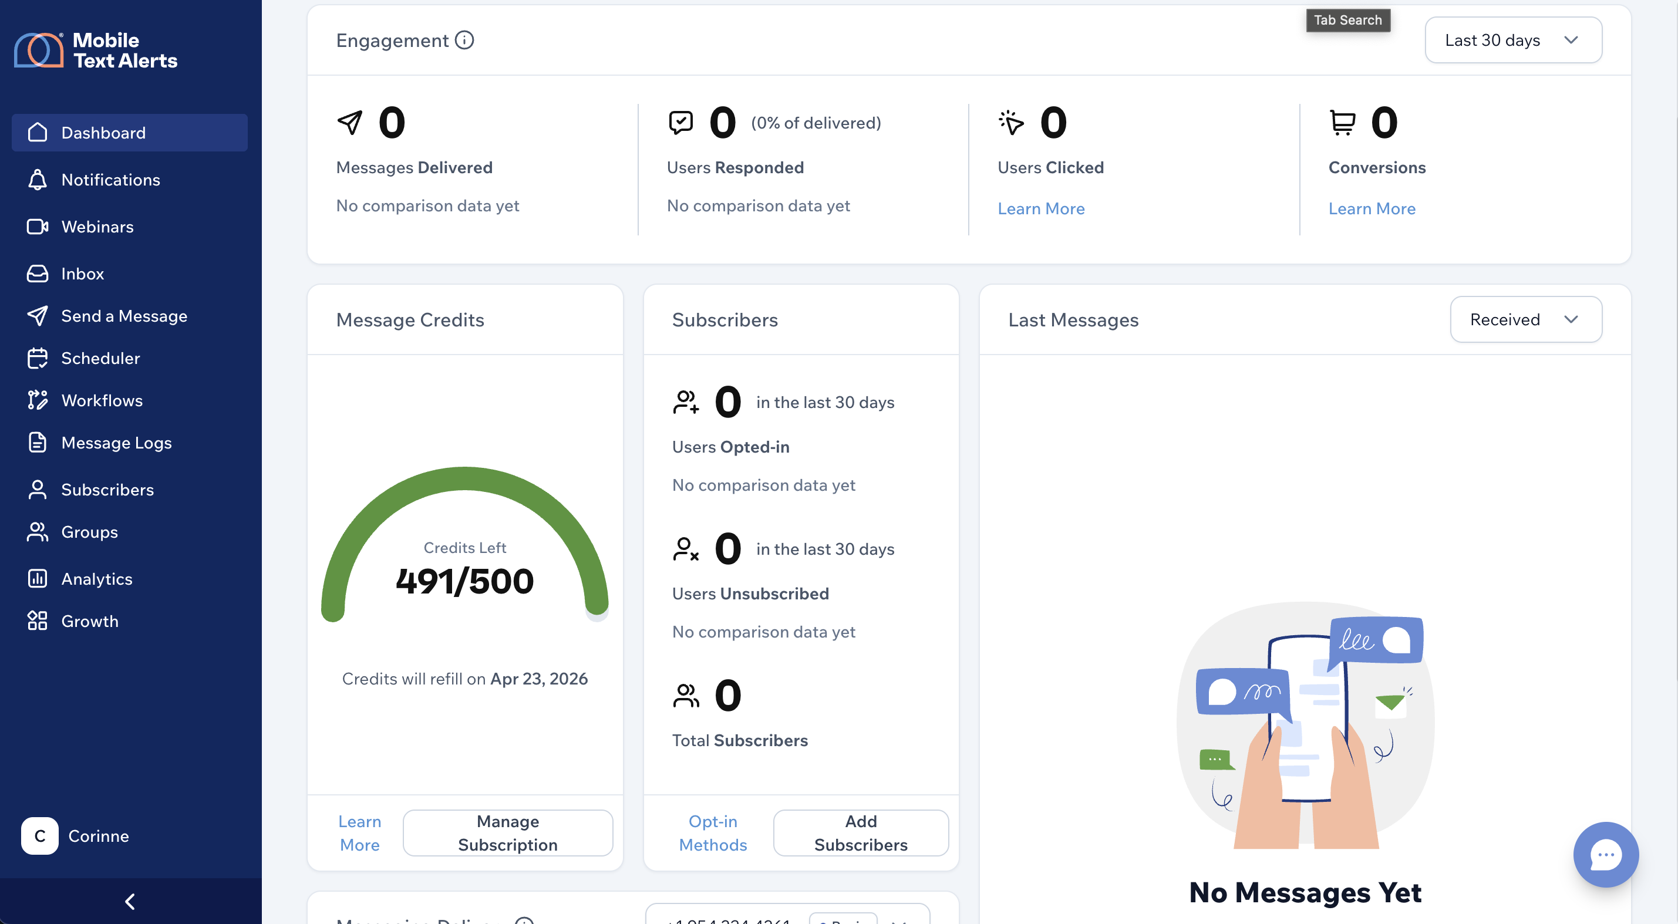This screenshot has width=1678, height=924.
Task: Go to Inbox in the sidebar
Action: [x=83, y=274]
